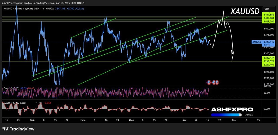Click the white arrowhead of the forecast drawing
Screen dimensions: 278x135
tap(233, 57)
